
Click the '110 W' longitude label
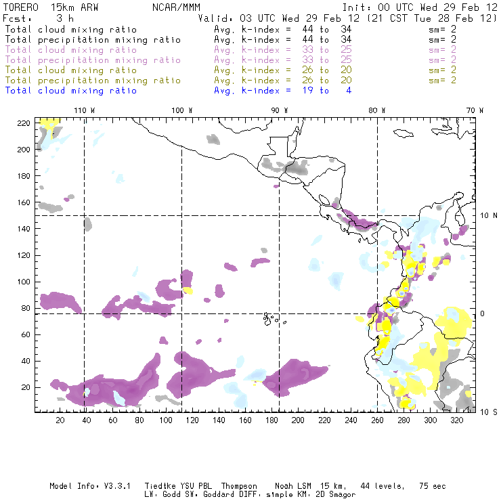click(x=85, y=110)
